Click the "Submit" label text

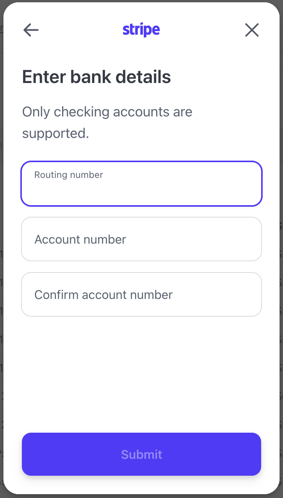tap(141, 455)
